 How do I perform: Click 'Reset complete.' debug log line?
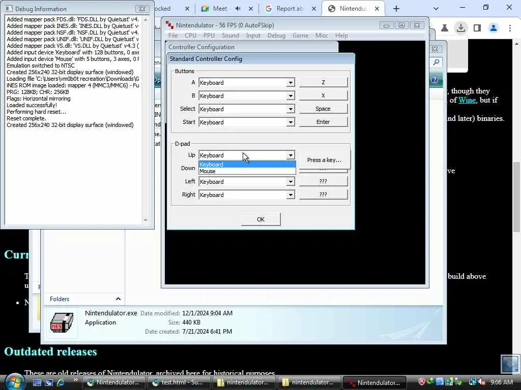[x=26, y=118]
